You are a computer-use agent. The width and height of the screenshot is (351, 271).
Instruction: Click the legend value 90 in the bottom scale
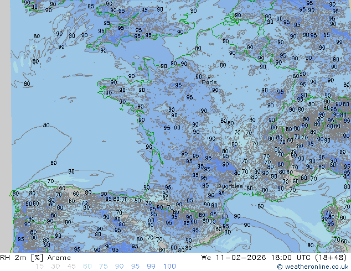[x=119, y=267]
